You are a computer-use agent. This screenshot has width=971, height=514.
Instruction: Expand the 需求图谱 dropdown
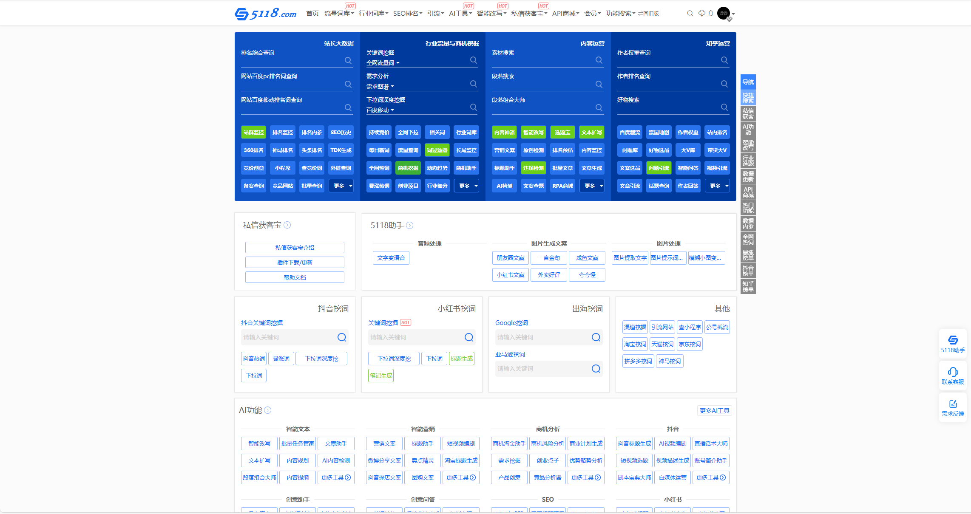[x=380, y=87]
